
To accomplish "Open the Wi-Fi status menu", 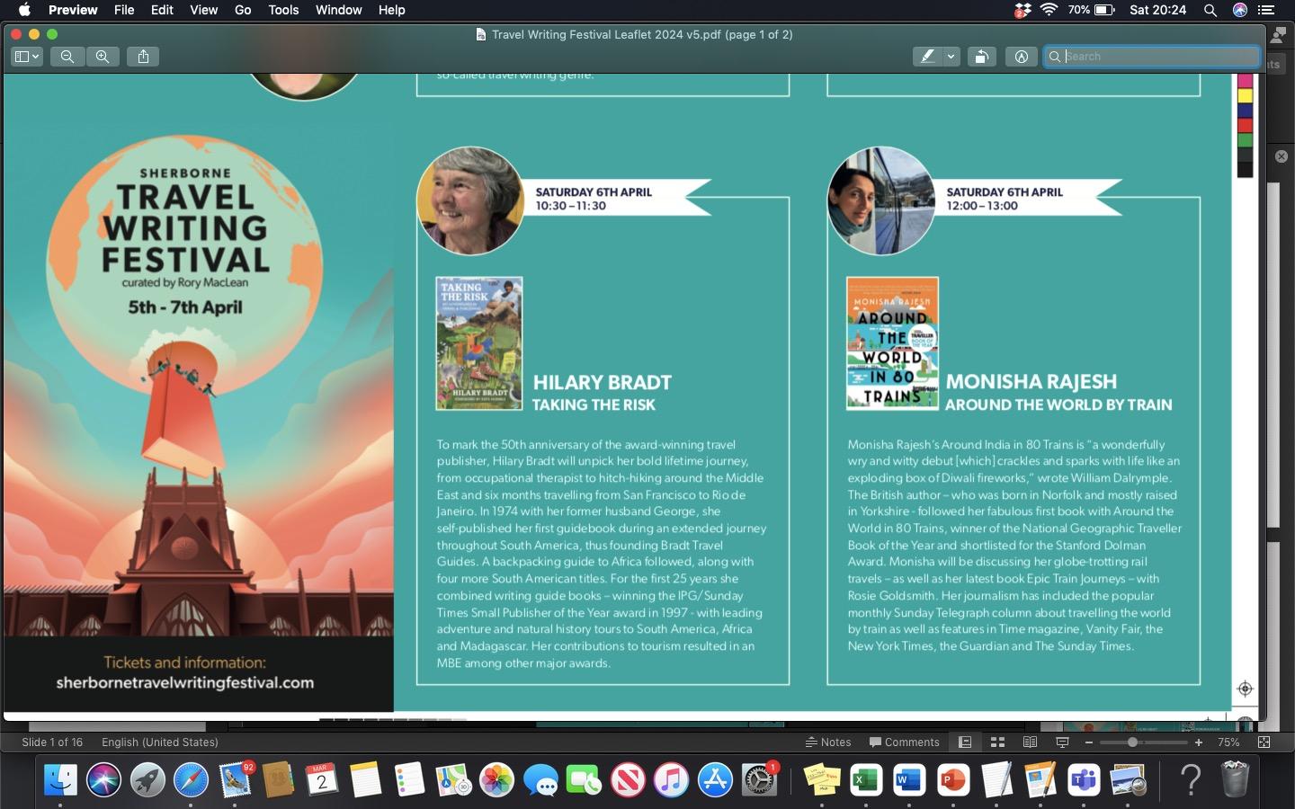I will point(1049,10).
